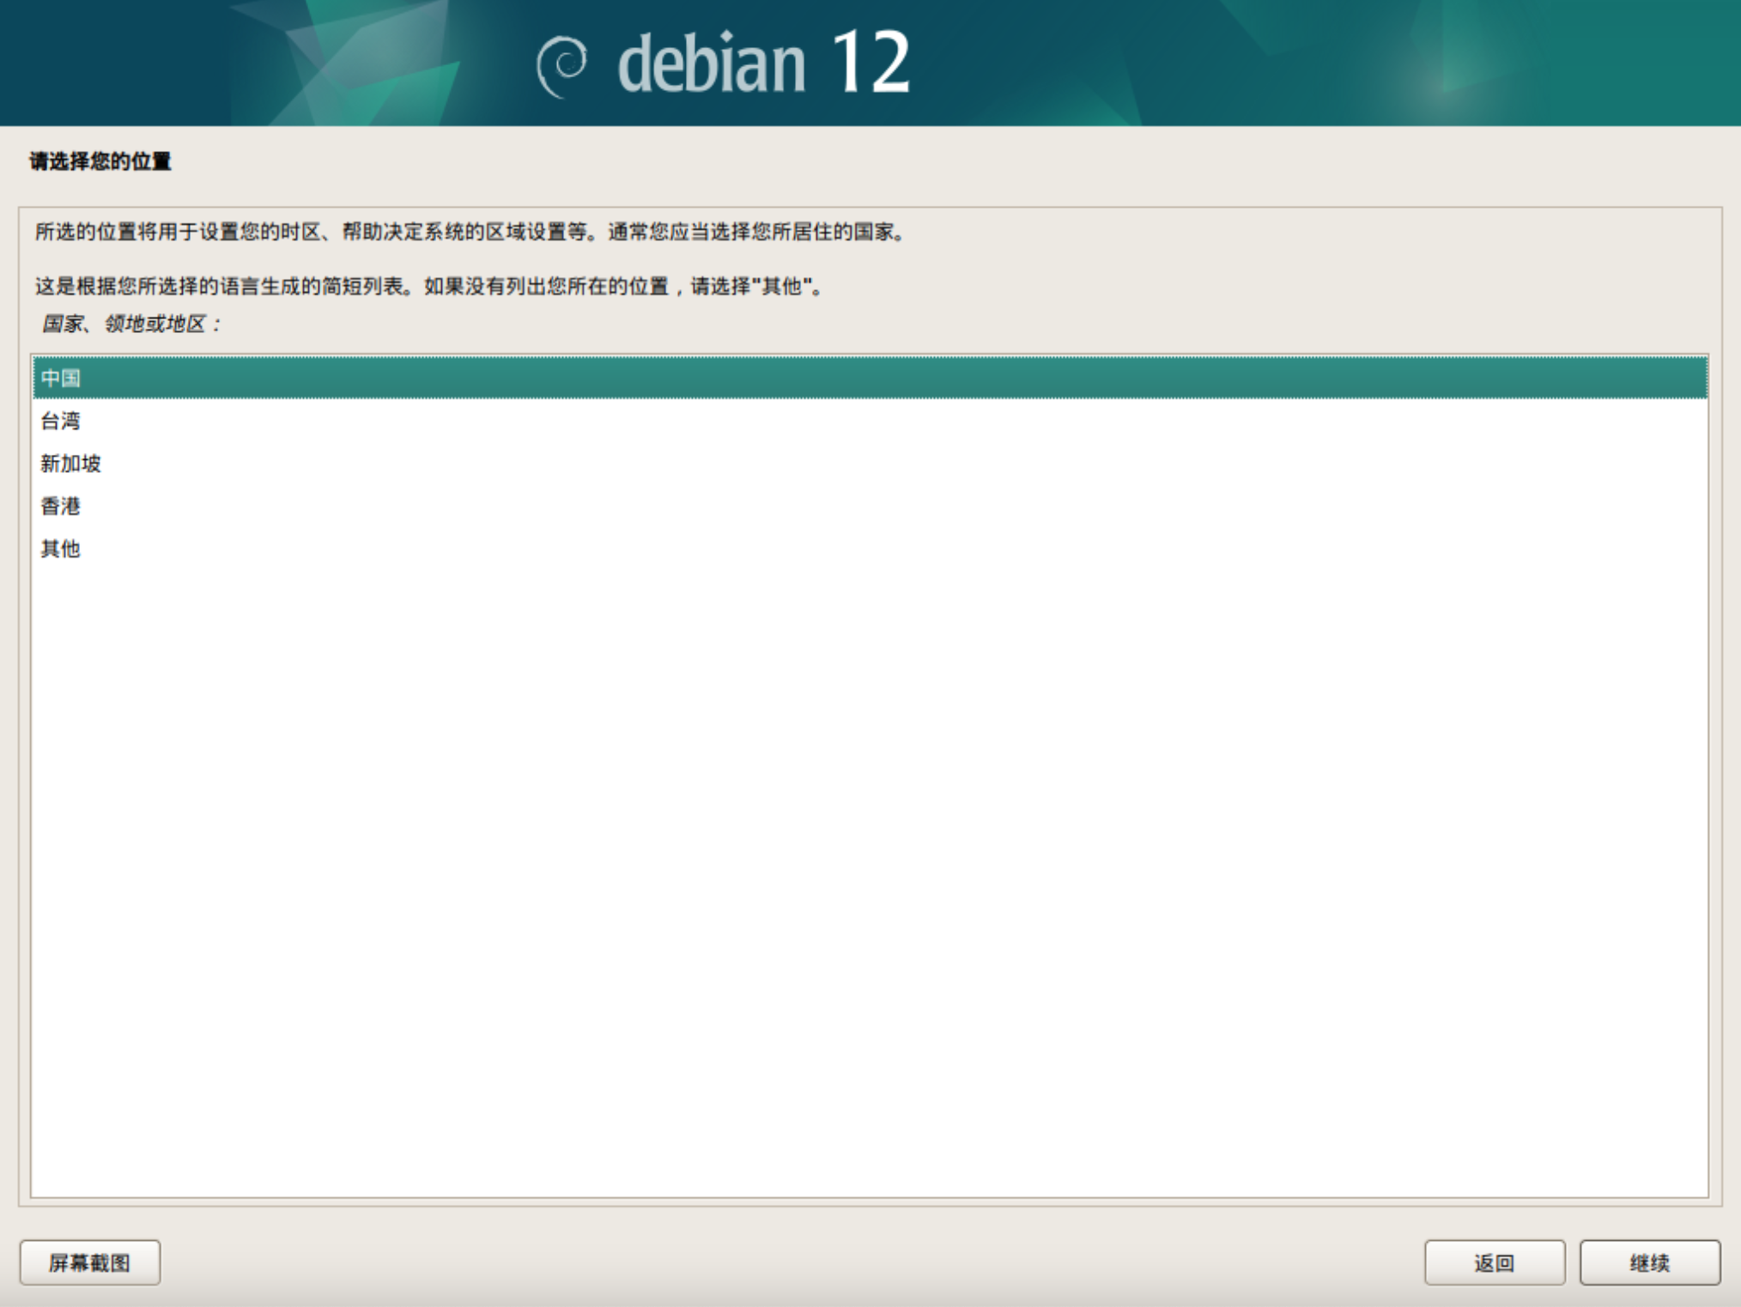Click the Debian swirl logo
The width and height of the screenshot is (1741, 1307).
click(562, 65)
